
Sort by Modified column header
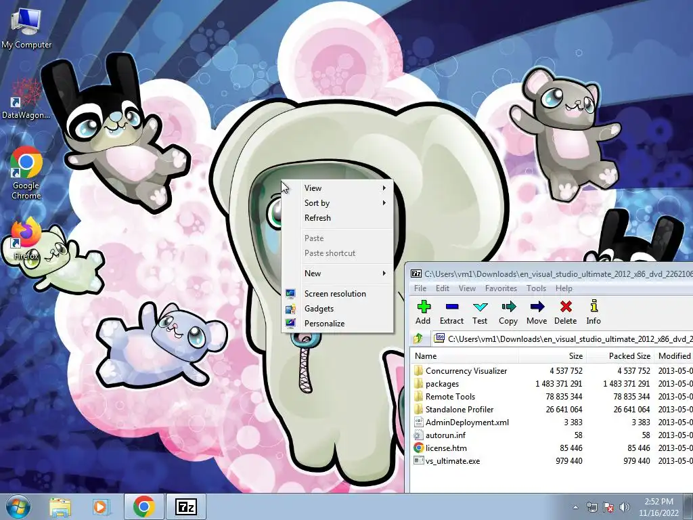click(x=673, y=356)
